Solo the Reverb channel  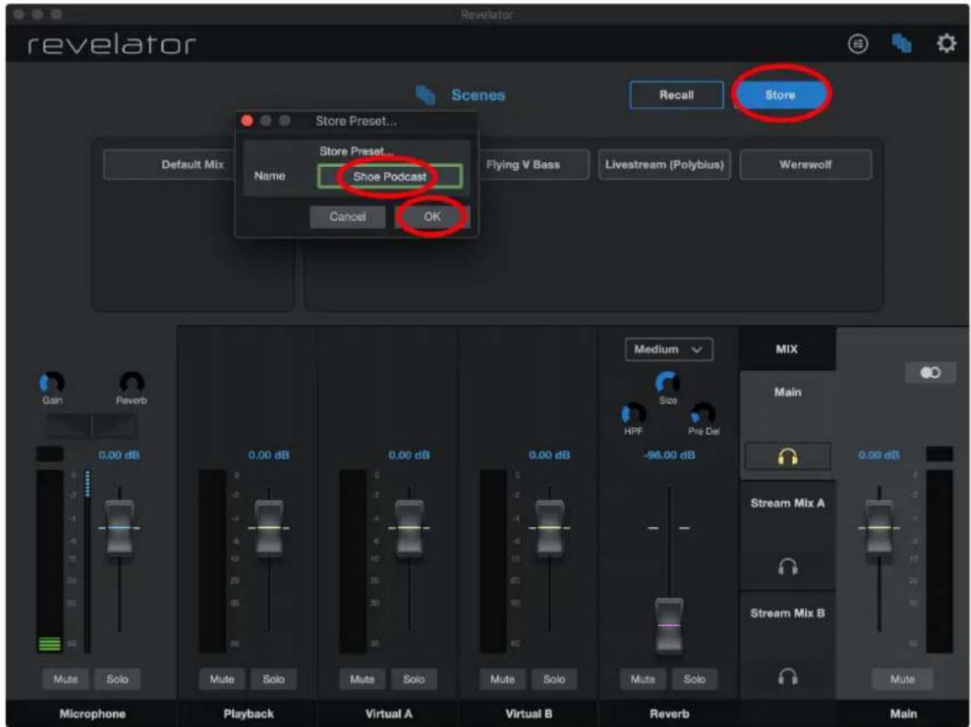[694, 679]
